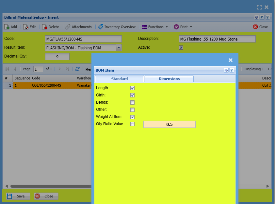Click help icon in BOM Item panel
The image size is (275, 204).
[x=232, y=70]
